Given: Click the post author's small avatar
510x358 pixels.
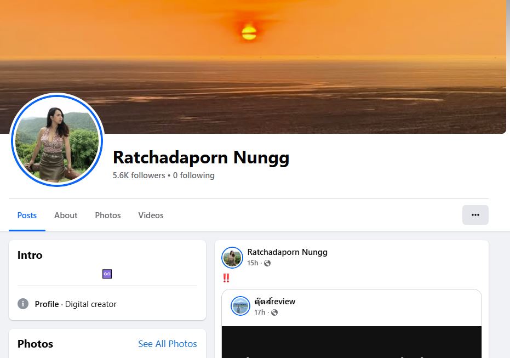Looking at the screenshot, I should tap(232, 258).
